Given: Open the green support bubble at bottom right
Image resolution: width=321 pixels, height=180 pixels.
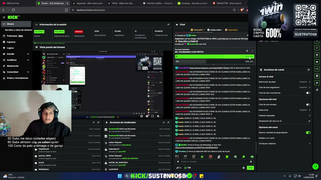Looking at the screenshot, I should coord(315,166).
